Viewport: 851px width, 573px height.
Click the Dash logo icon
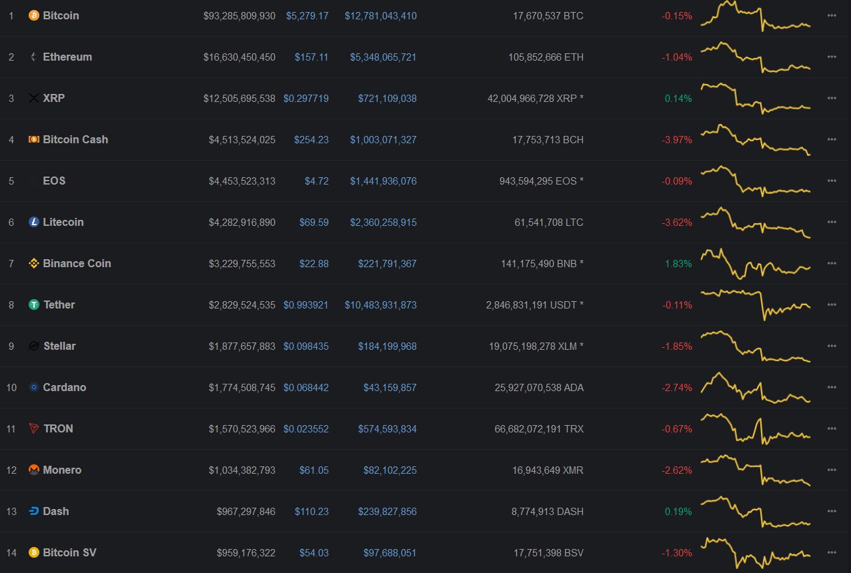[x=34, y=511]
